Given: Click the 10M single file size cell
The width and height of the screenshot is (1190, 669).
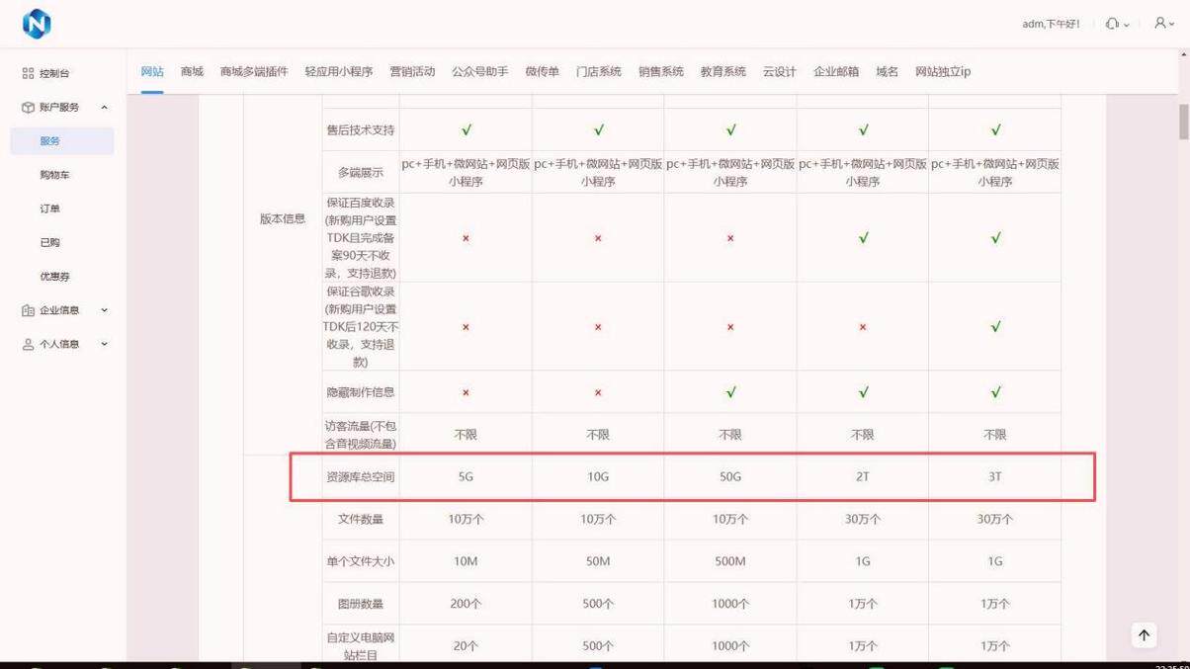Looking at the screenshot, I should tap(466, 561).
